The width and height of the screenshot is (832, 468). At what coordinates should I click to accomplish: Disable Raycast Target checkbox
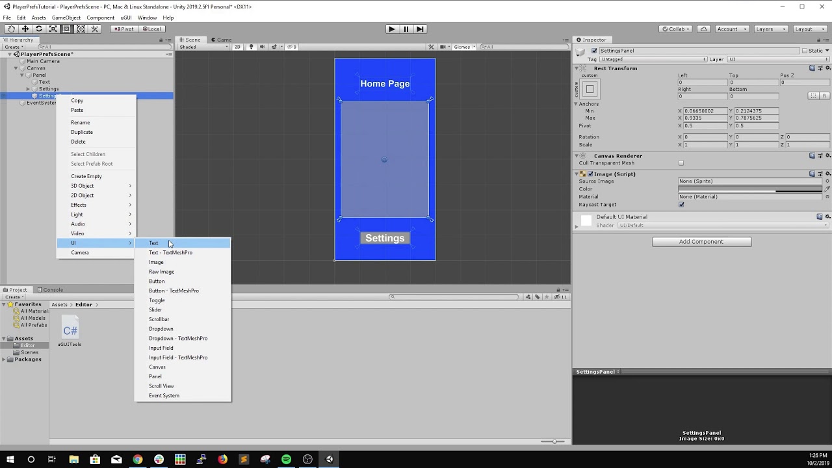(x=681, y=204)
